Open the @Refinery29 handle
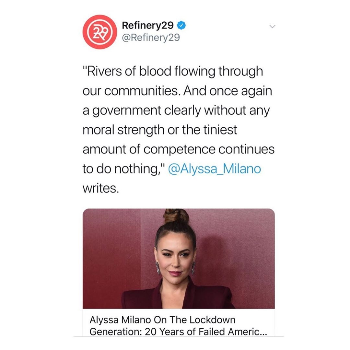 tap(151, 37)
